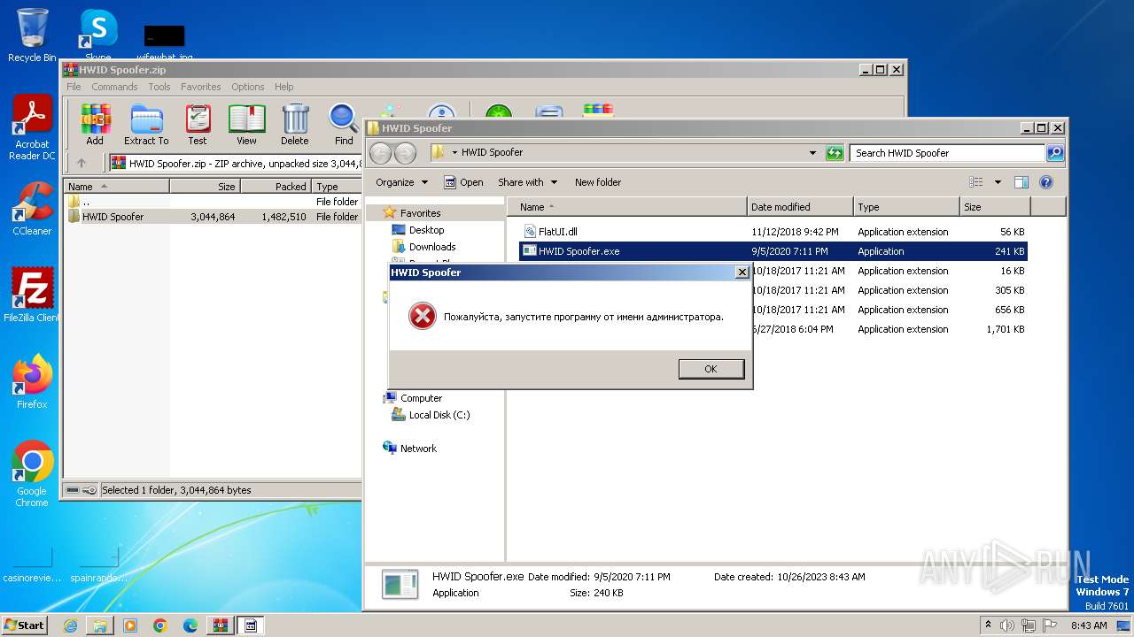1134x637 pixels.
Task: Go up one level in WinRAR
Action: pos(82,163)
